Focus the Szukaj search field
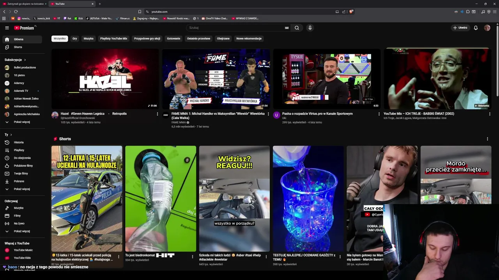The width and height of the screenshot is (499, 280). (x=238, y=28)
